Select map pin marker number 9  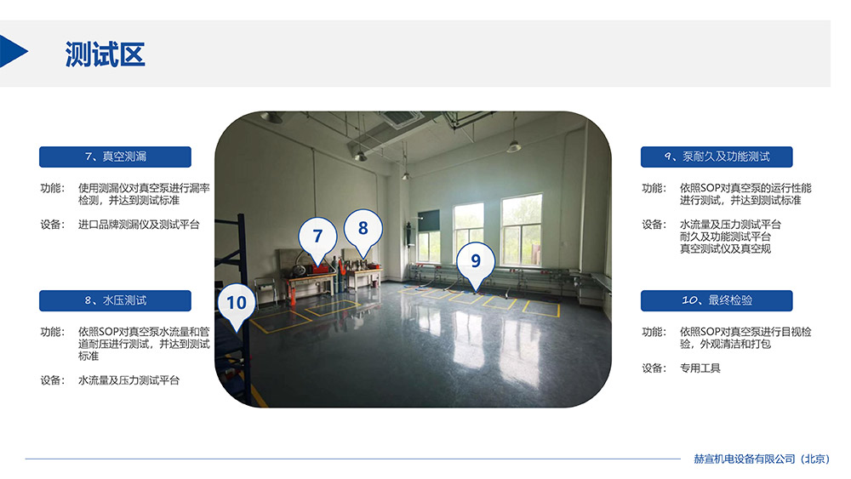(x=476, y=265)
